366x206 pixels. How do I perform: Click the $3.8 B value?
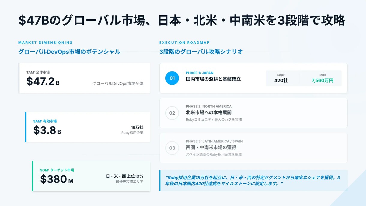point(47,130)
